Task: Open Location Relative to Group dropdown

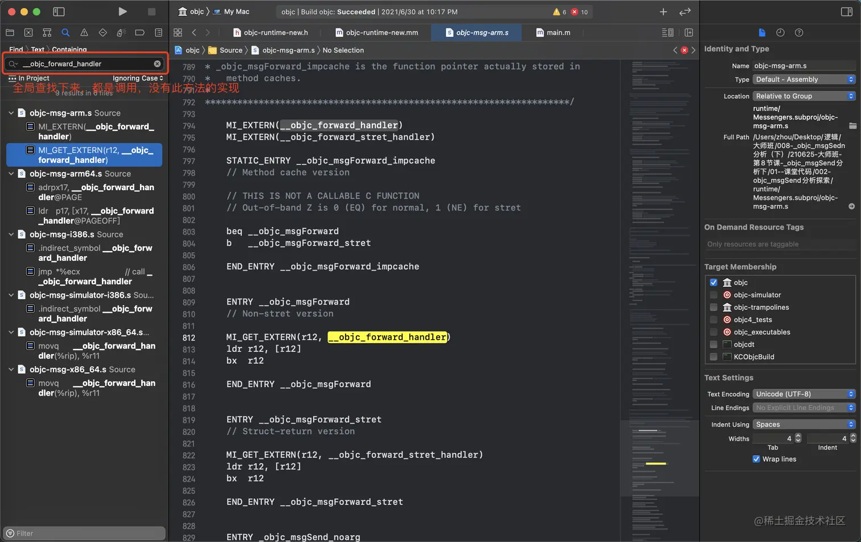Action: [x=804, y=96]
